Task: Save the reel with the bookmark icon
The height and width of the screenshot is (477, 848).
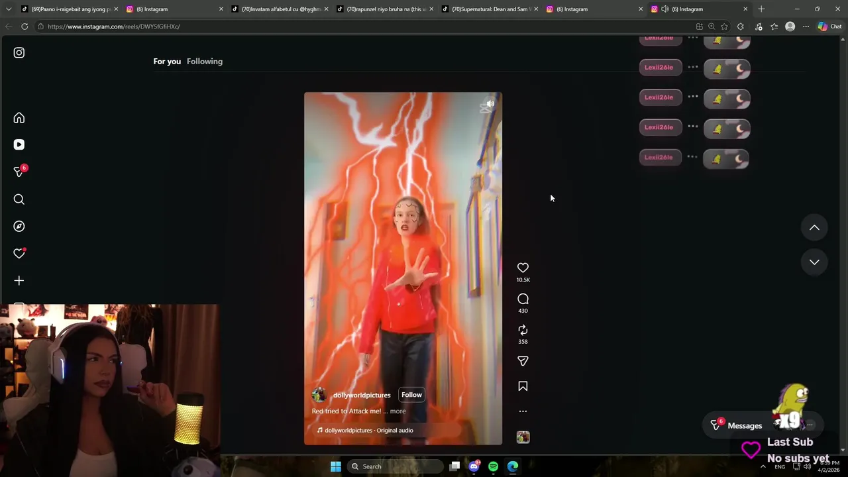Action: [523, 386]
